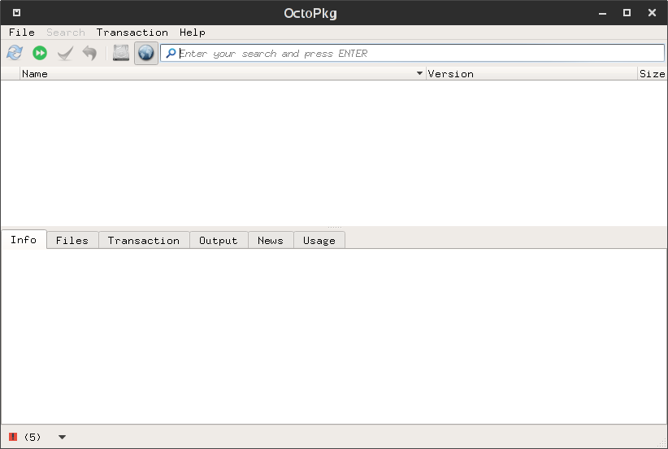
Task: Click the red outdated packages alert icon
Action: pos(13,437)
